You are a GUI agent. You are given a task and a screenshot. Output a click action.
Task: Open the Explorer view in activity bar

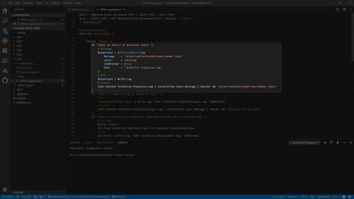click(5, 11)
